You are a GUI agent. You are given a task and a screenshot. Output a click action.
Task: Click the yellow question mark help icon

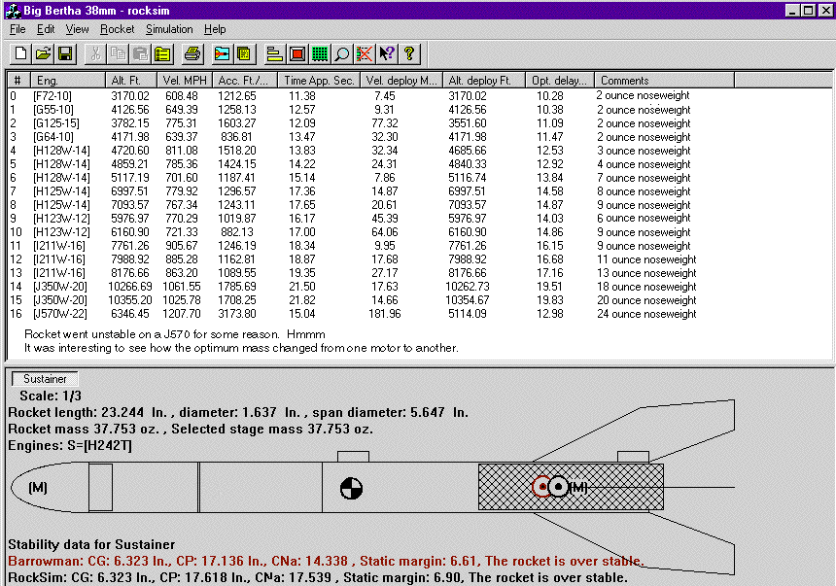tap(409, 53)
